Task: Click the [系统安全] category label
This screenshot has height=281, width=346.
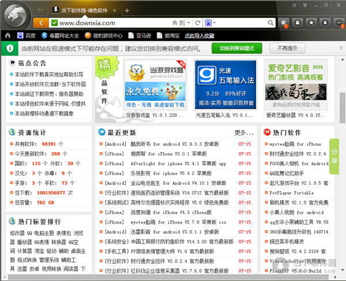Action: pyautogui.click(x=116, y=241)
